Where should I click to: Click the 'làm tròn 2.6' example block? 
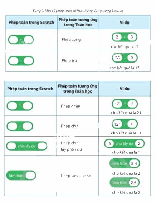point(125,183)
